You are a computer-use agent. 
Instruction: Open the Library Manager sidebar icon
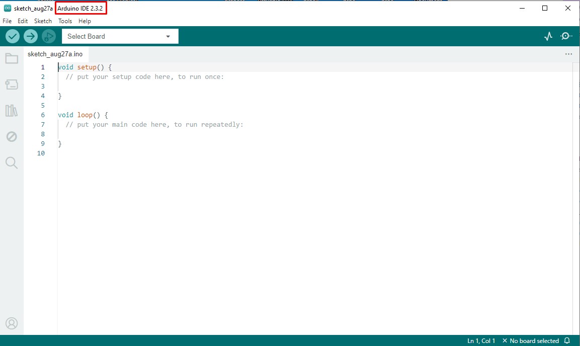tap(12, 110)
